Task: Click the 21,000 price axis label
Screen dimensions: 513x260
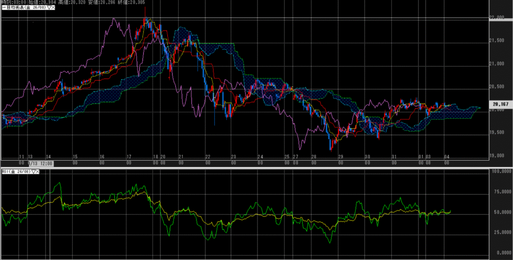Action: coord(497,64)
